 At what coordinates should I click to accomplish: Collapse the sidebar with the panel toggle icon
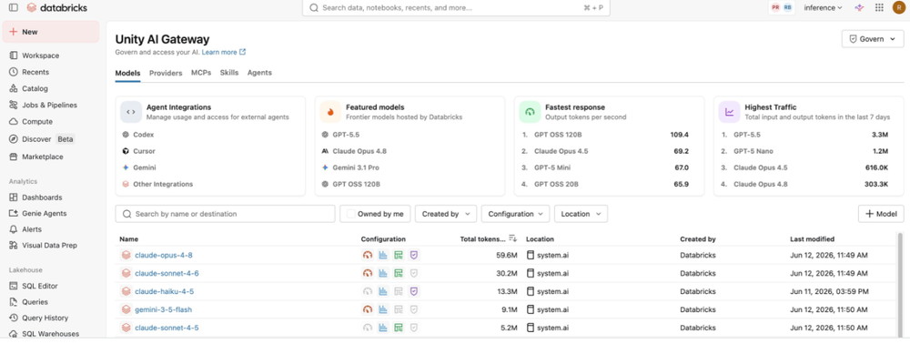[14, 7]
